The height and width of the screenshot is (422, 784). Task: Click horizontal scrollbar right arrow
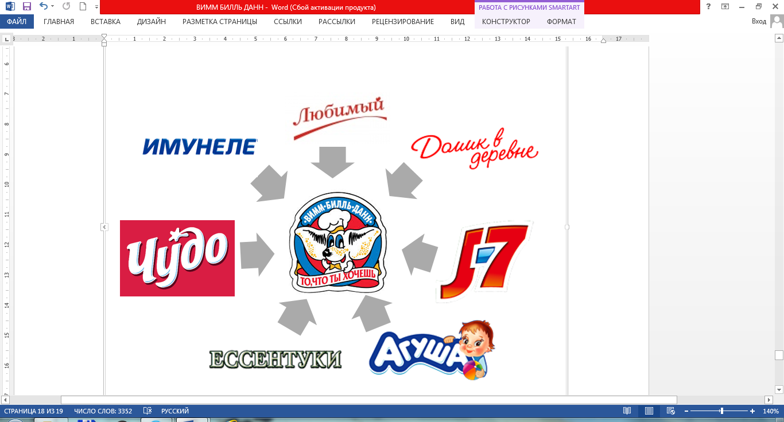click(769, 400)
